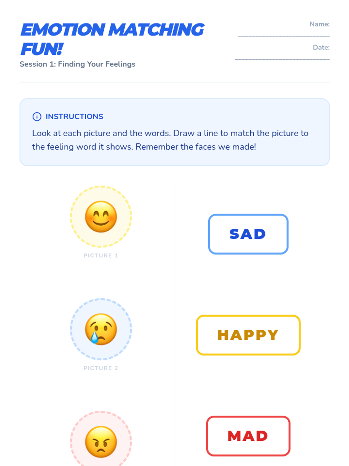This screenshot has width=349, height=466.
Task: Click the Name blank line
Action: point(284,35)
